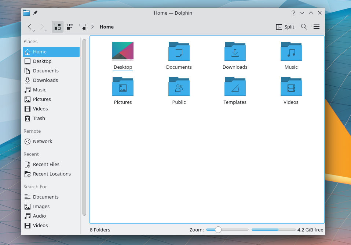Viewport: 351px width, 245px height.
Task: Toggle the pin icon in the title bar
Action: click(35, 12)
